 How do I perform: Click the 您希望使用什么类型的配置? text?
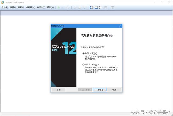click(x=93, y=47)
